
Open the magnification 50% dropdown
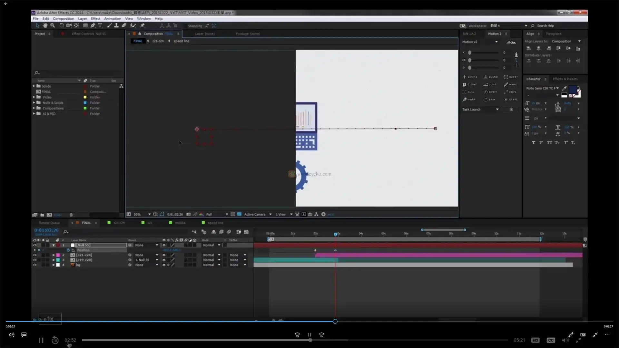click(149, 214)
